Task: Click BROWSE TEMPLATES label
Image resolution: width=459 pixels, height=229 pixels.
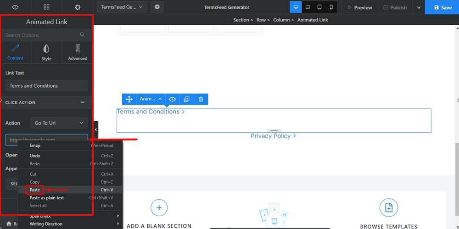Action: click(x=388, y=226)
